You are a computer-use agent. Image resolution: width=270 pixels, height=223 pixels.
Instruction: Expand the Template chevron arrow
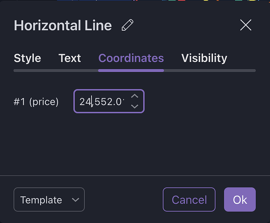pos(75,200)
